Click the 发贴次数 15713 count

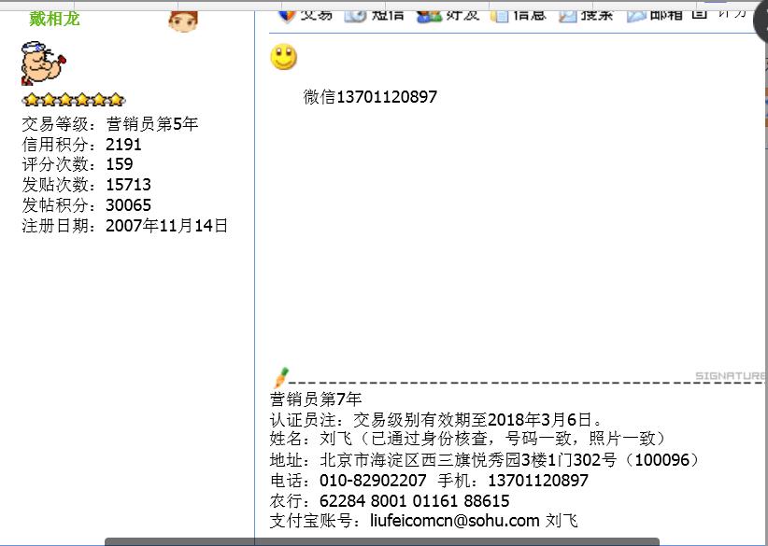pos(128,185)
